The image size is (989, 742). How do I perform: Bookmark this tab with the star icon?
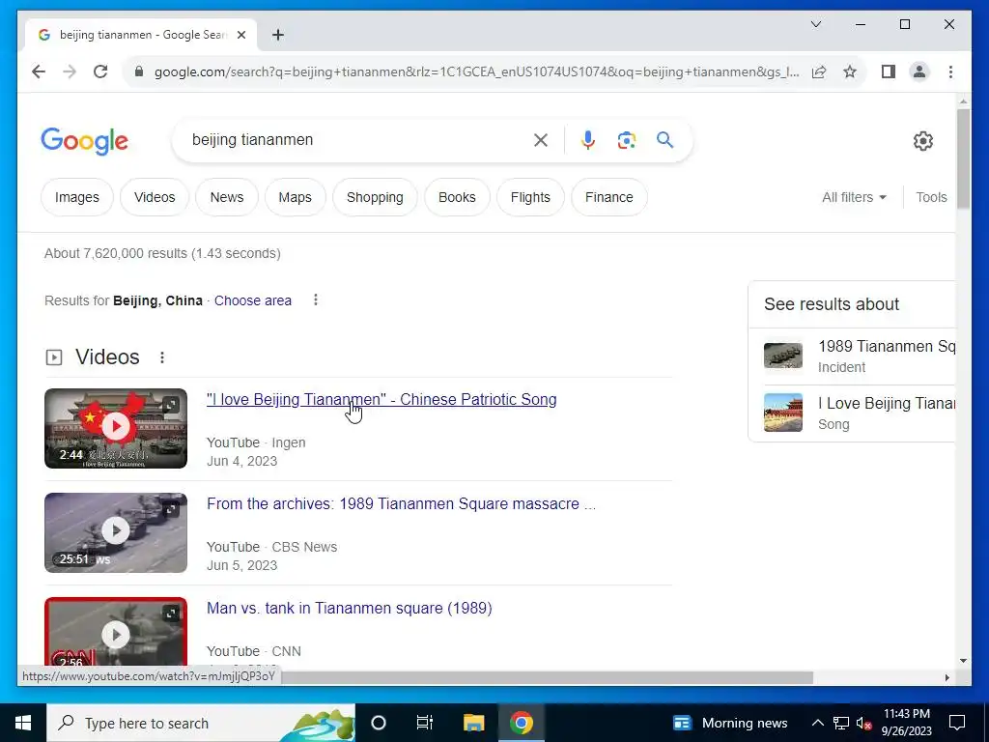850,71
